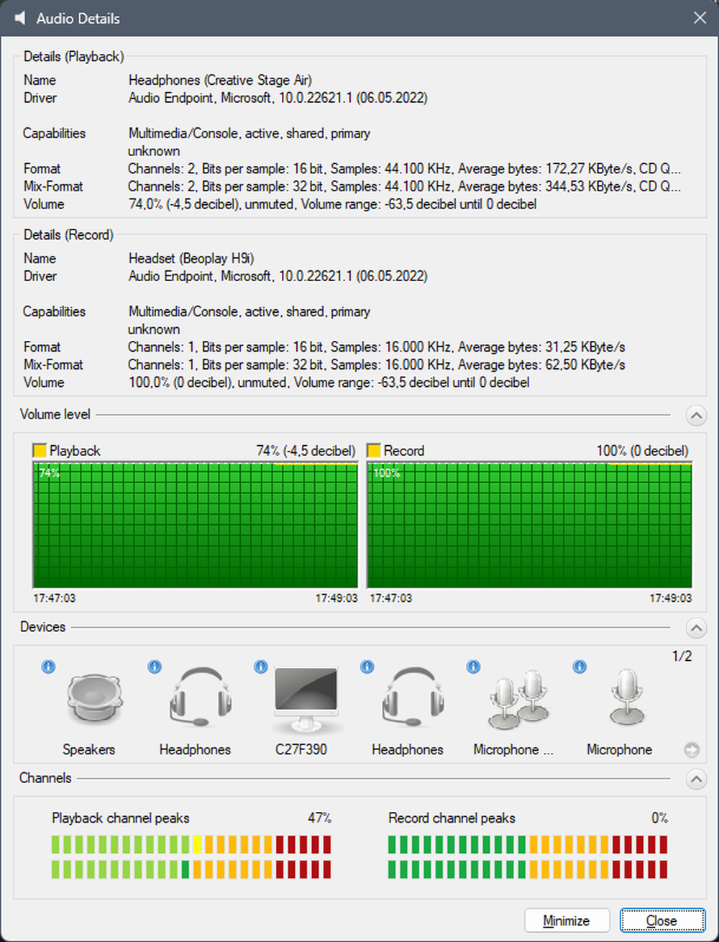719x942 pixels.
Task: Click the 'Playback channel peaks' label
Action: click(121, 818)
